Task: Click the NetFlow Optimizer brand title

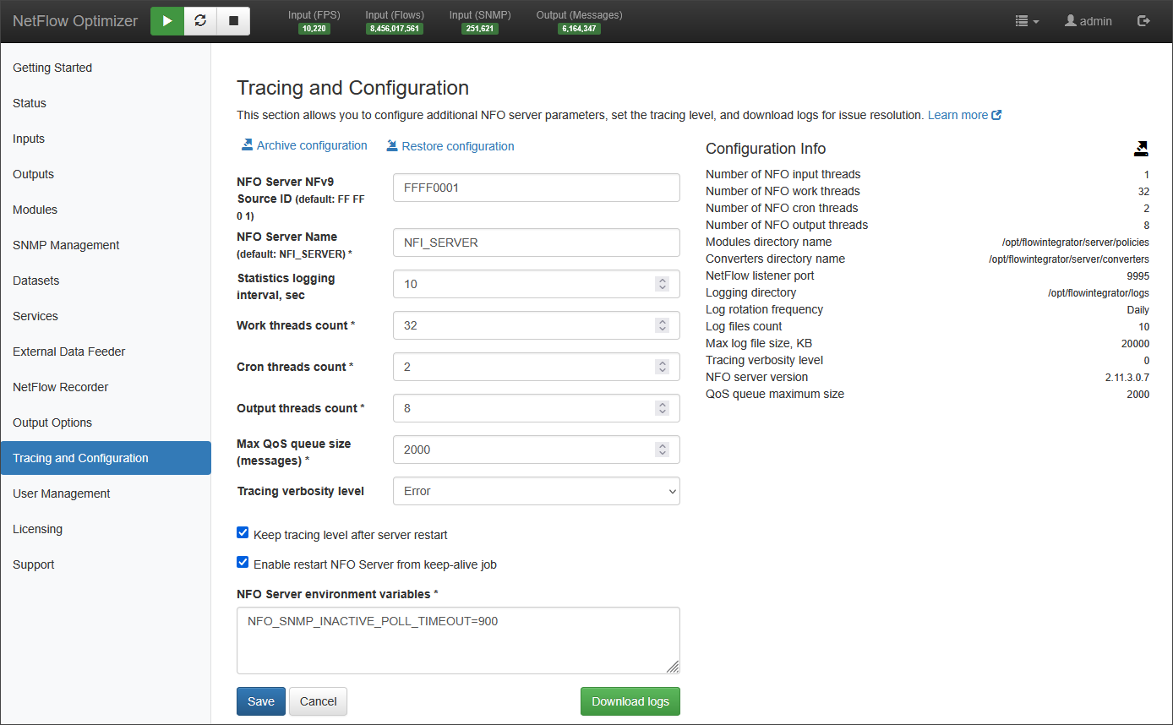Action: pyautogui.click(x=75, y=21)
